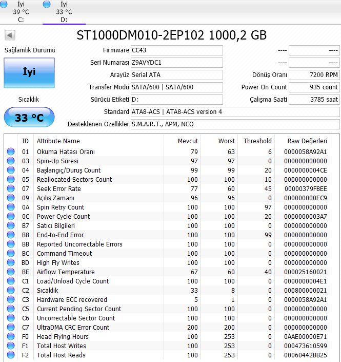Select the C: drive tab

(21, 12)
